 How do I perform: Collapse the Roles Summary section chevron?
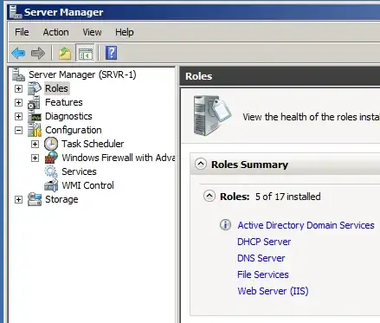click(x=201, y=165)
